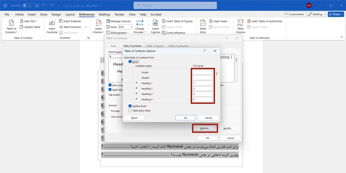This screenshot has height=173, width=346.
Task: Switch to Table of Figures dialog tab
Action: point(155,46)
